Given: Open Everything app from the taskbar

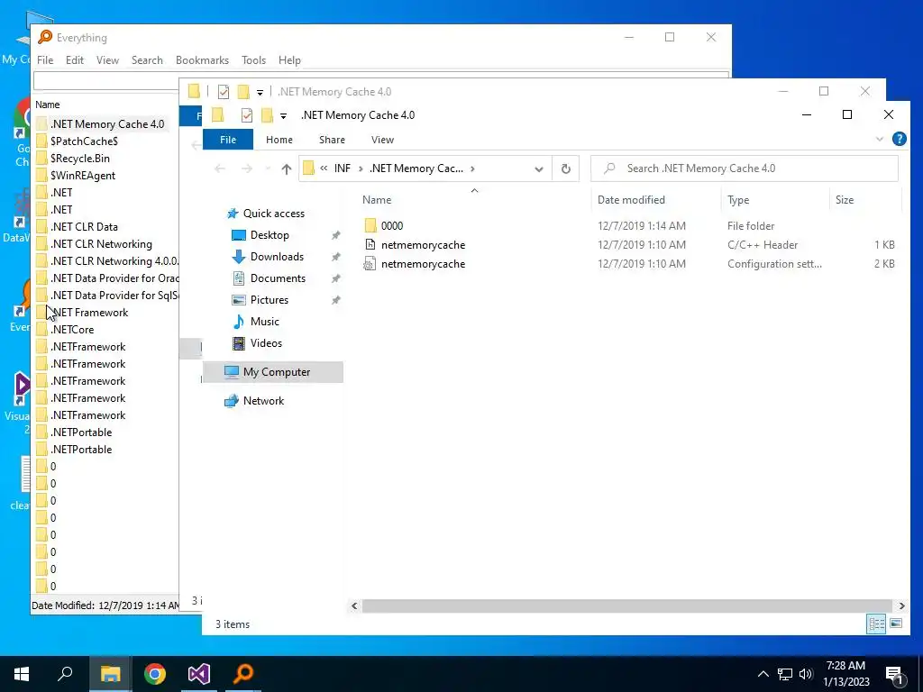Looking at the screenshot, I should 243,674.
